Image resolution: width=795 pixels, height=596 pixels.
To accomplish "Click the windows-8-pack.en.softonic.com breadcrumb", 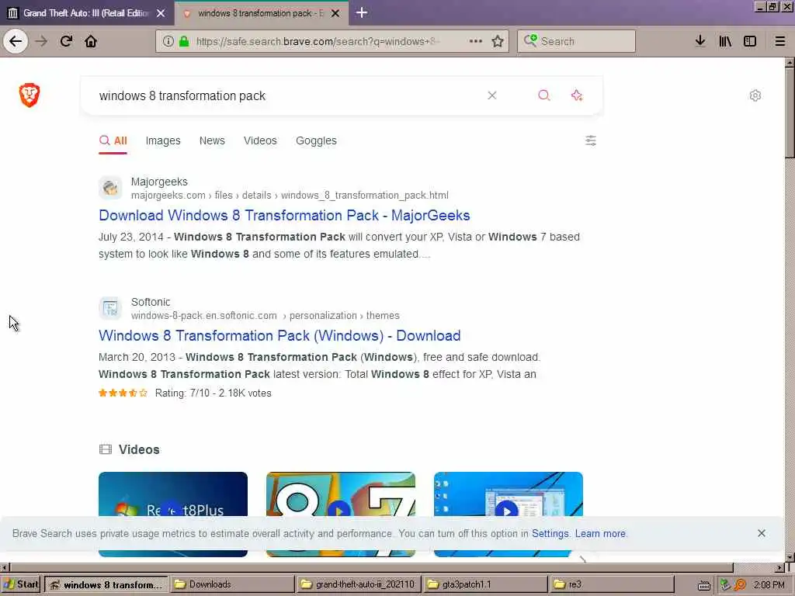I will pyautogui.click(x=266, y=315).
